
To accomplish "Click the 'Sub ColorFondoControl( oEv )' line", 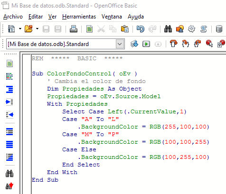I will tap(85, 74).
